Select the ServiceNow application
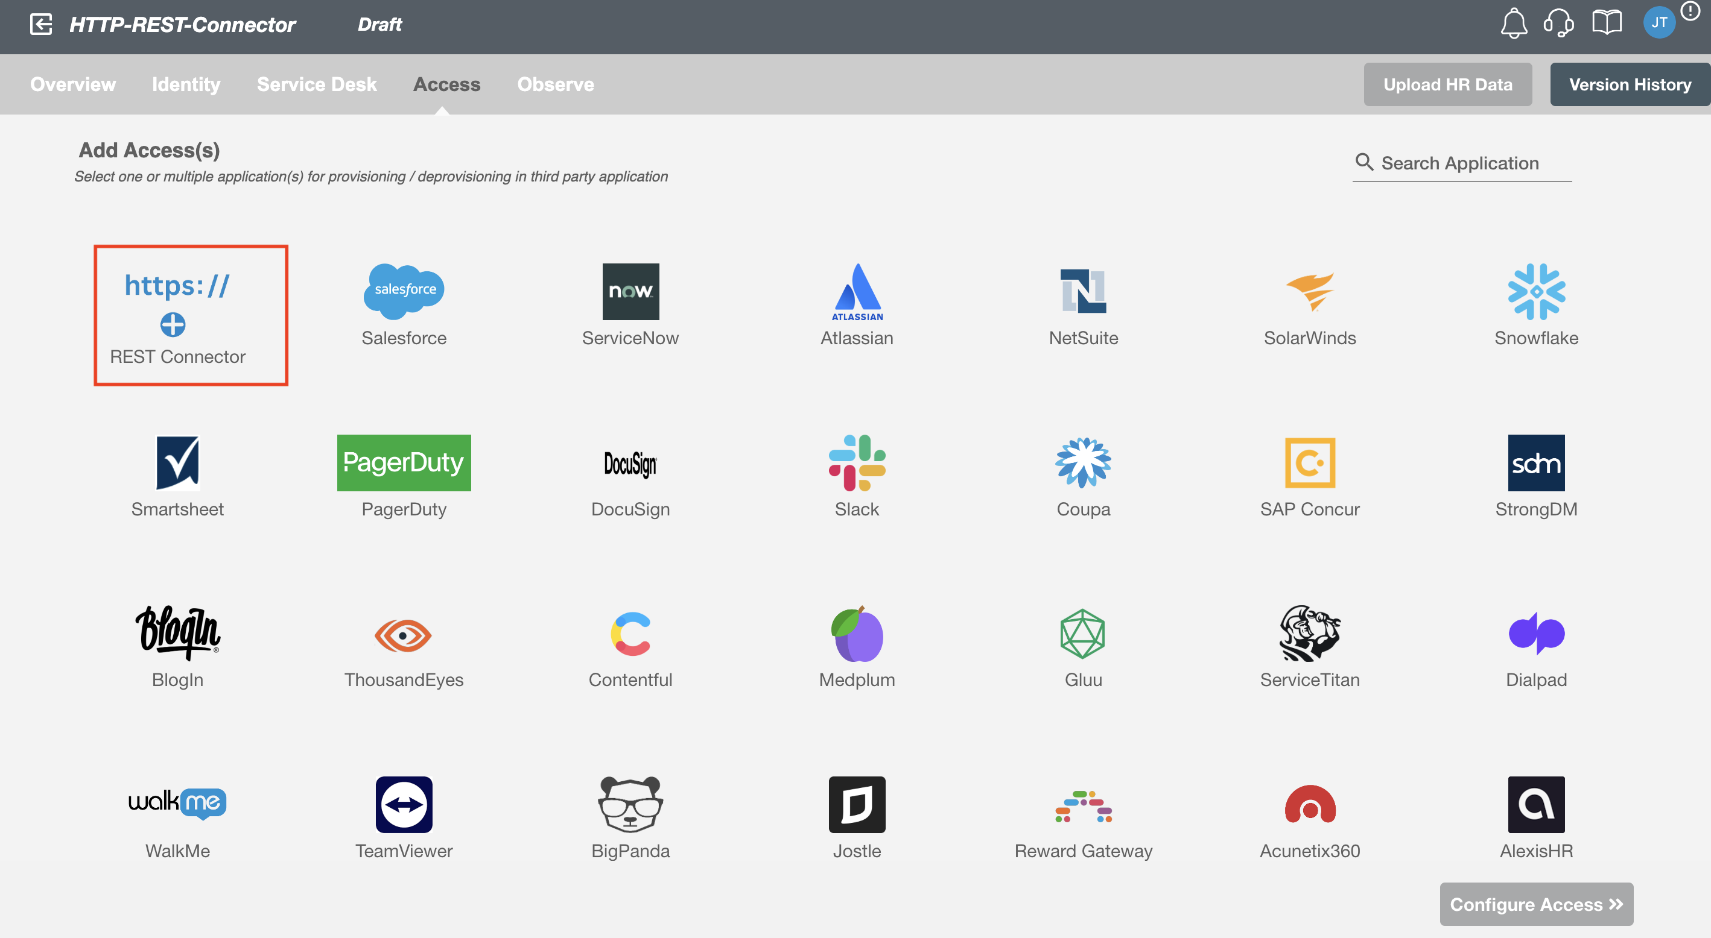 point(630,306)
